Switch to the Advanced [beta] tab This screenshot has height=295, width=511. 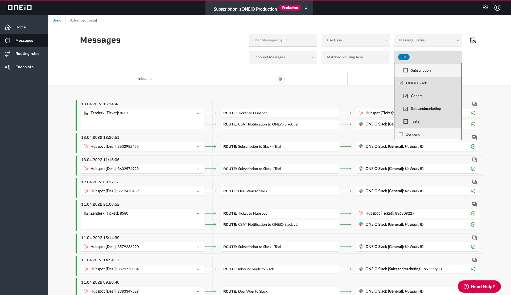pyautogui.click(x=83, y=20)
